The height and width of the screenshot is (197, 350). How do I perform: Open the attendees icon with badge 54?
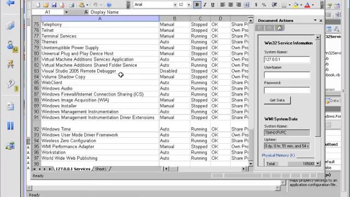11,47
